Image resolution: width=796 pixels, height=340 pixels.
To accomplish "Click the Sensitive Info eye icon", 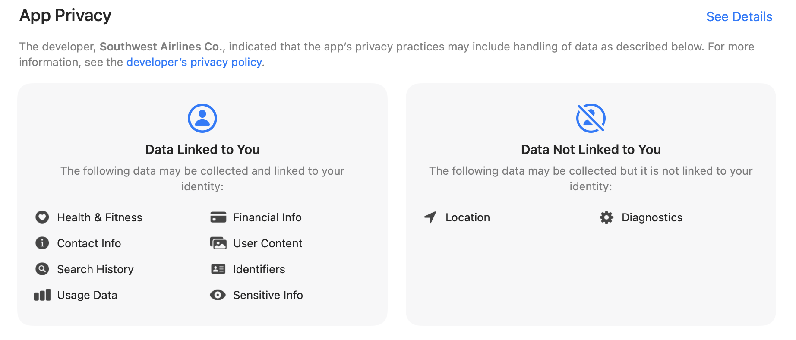I will point(218,295).
